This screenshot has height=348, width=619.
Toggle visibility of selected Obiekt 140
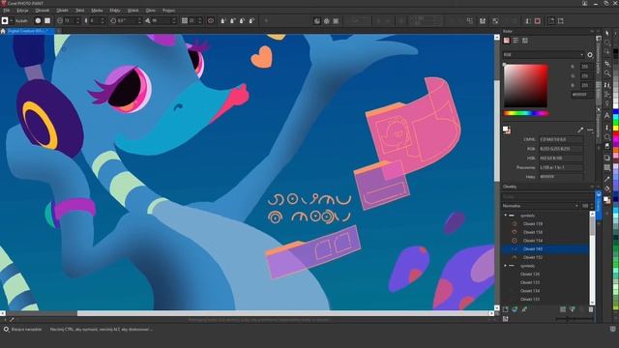pos(515,249)
